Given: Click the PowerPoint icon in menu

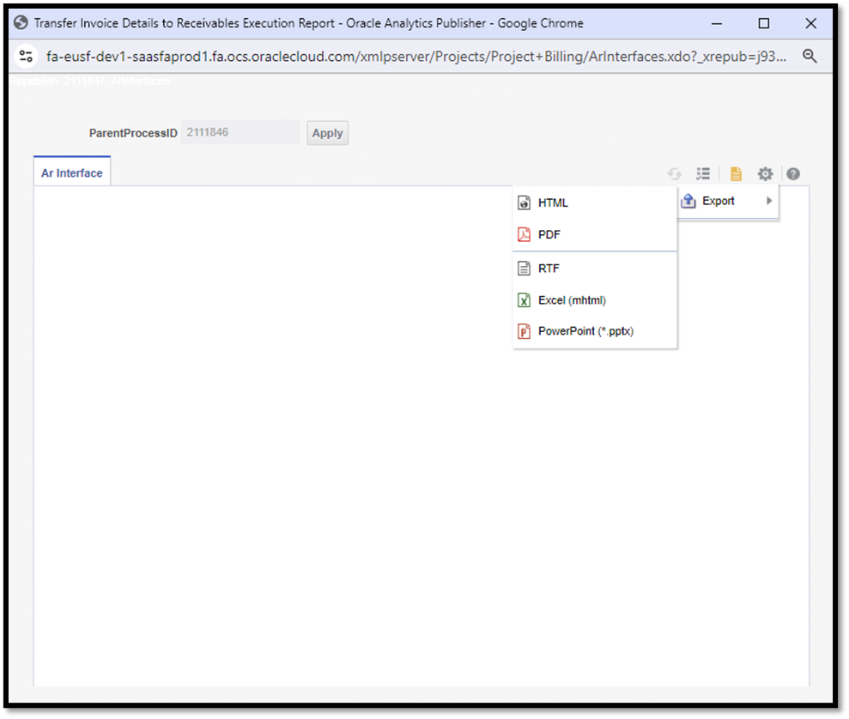Looking at the screenshot, I should click(x=525, y=331).
